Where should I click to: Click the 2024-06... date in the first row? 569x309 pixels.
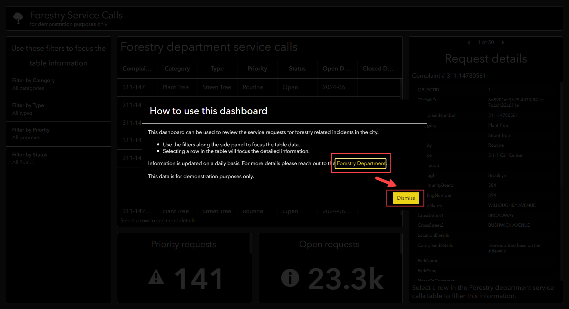click(x=337, y=87)
